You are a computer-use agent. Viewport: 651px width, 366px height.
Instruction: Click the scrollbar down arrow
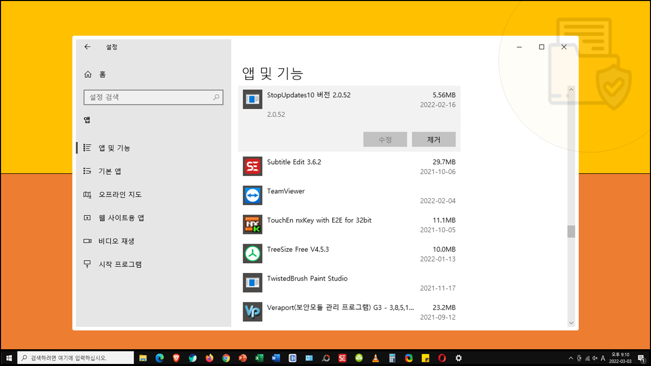point(571,323)
